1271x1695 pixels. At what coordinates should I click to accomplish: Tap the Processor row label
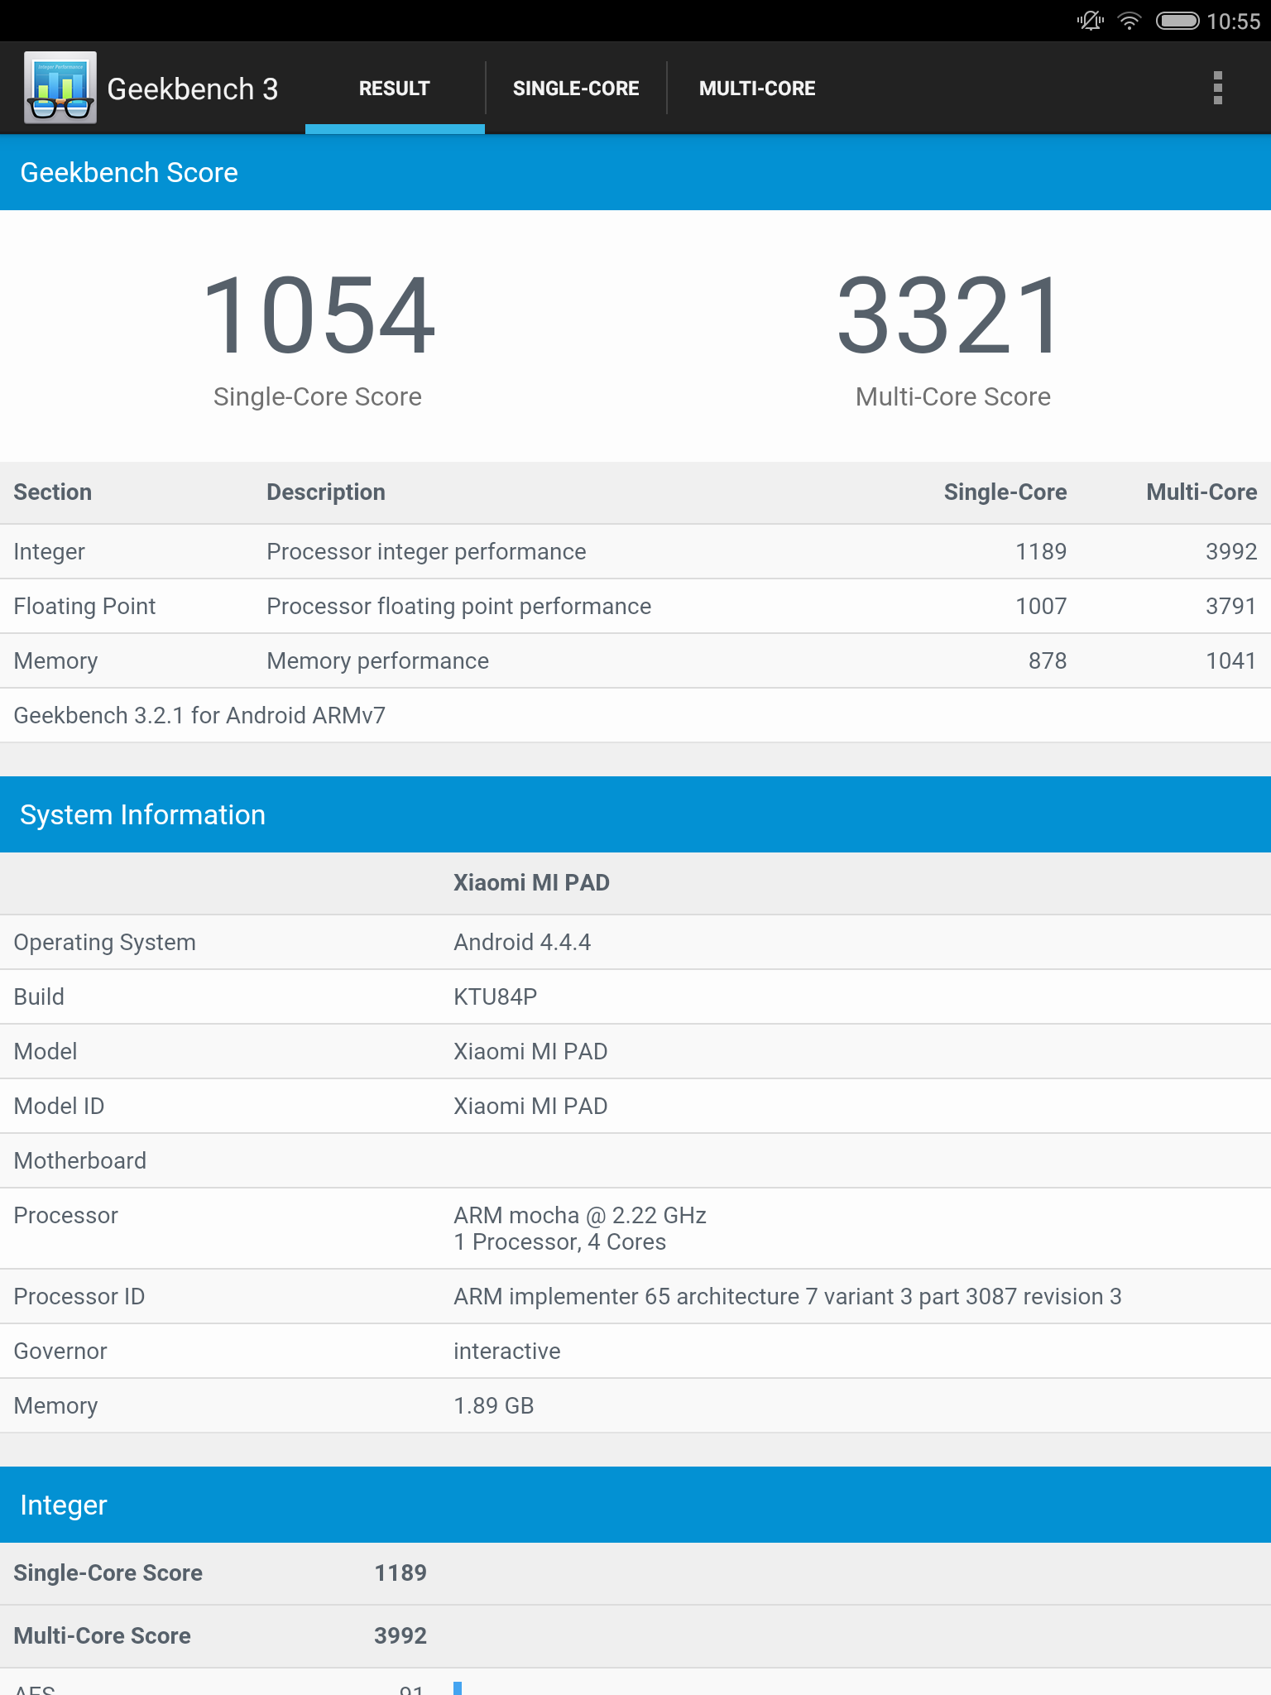(x=66, y=1215)
